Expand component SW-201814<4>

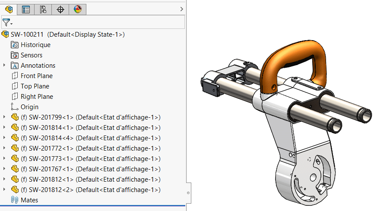tap(4, 138)
